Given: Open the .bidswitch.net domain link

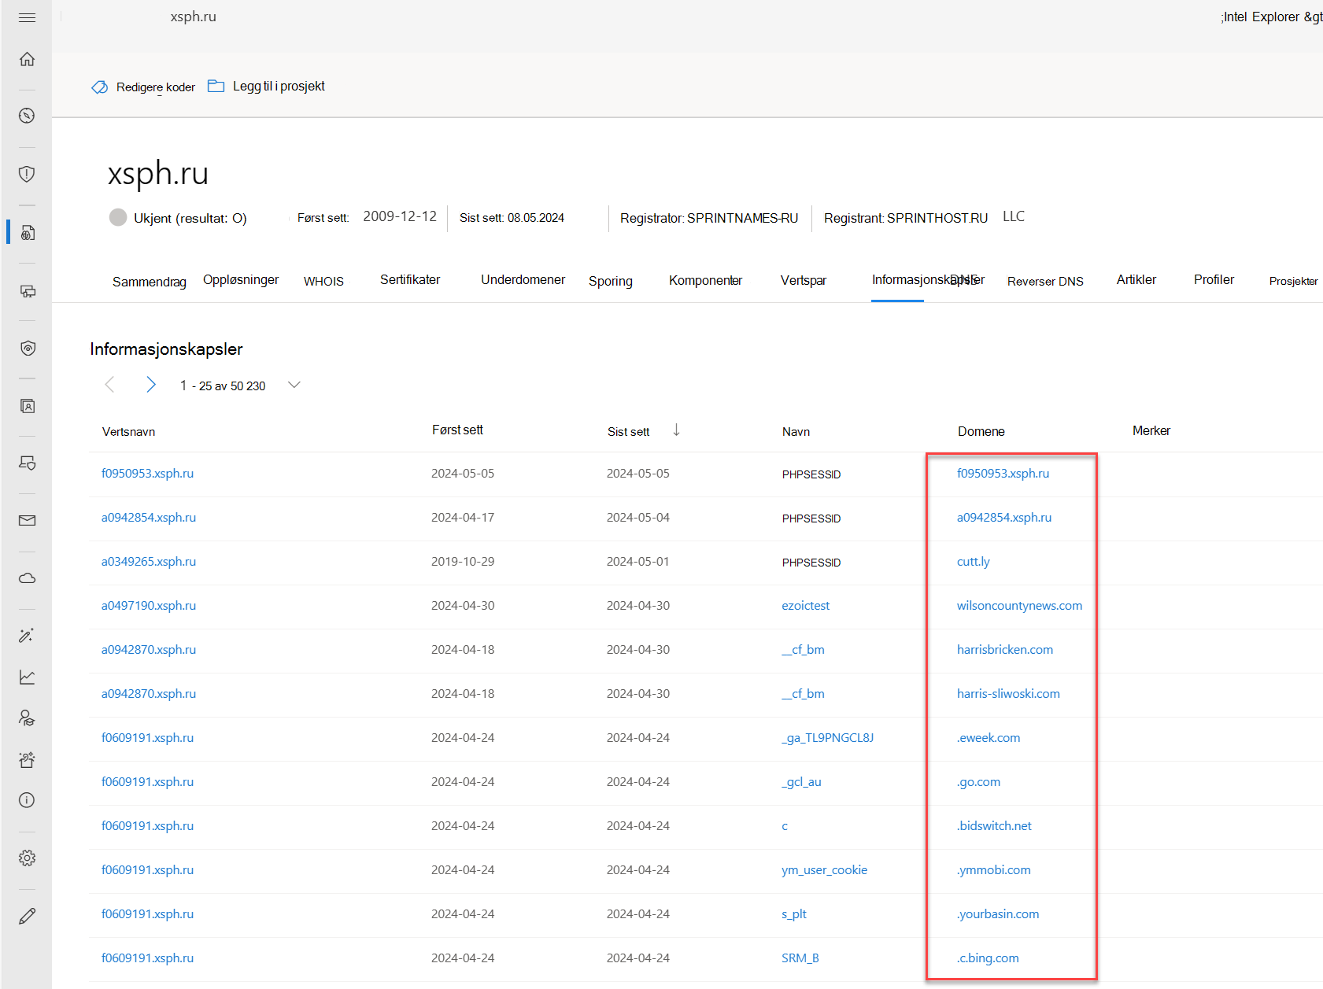Looking at the screenshot, I should (x=994, y=826).
